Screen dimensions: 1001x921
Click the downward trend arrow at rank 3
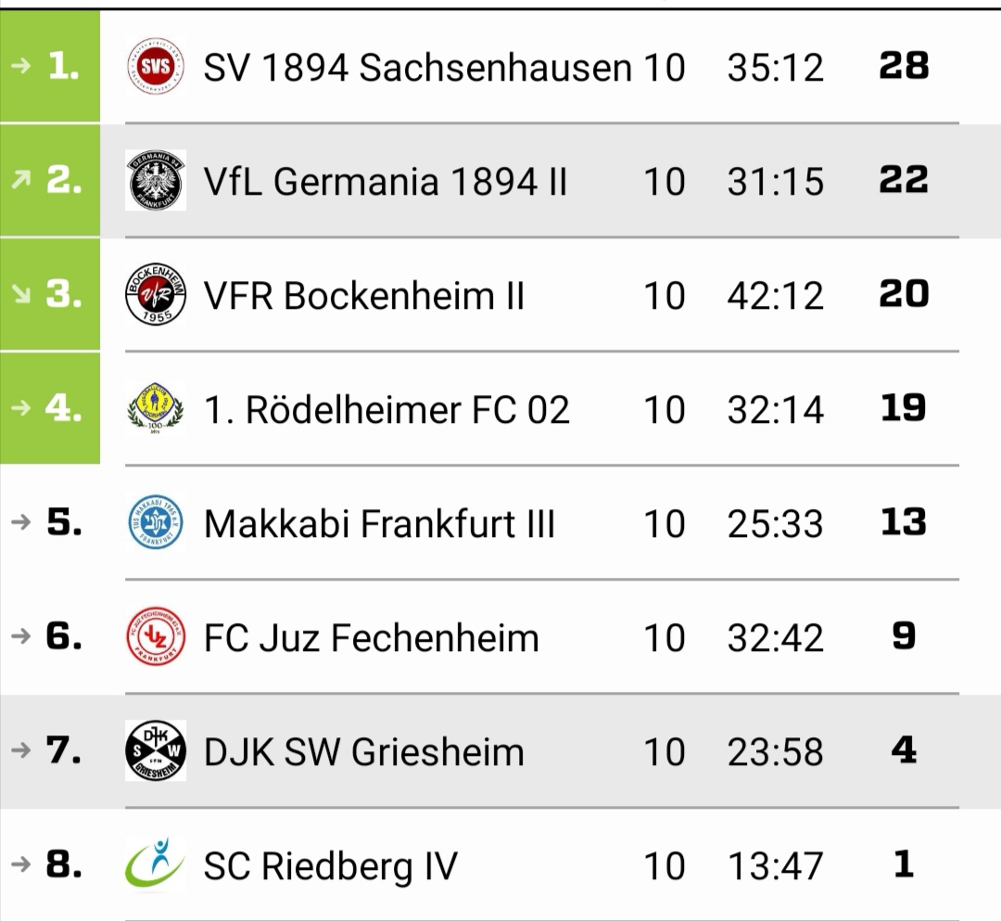point(21,294)
